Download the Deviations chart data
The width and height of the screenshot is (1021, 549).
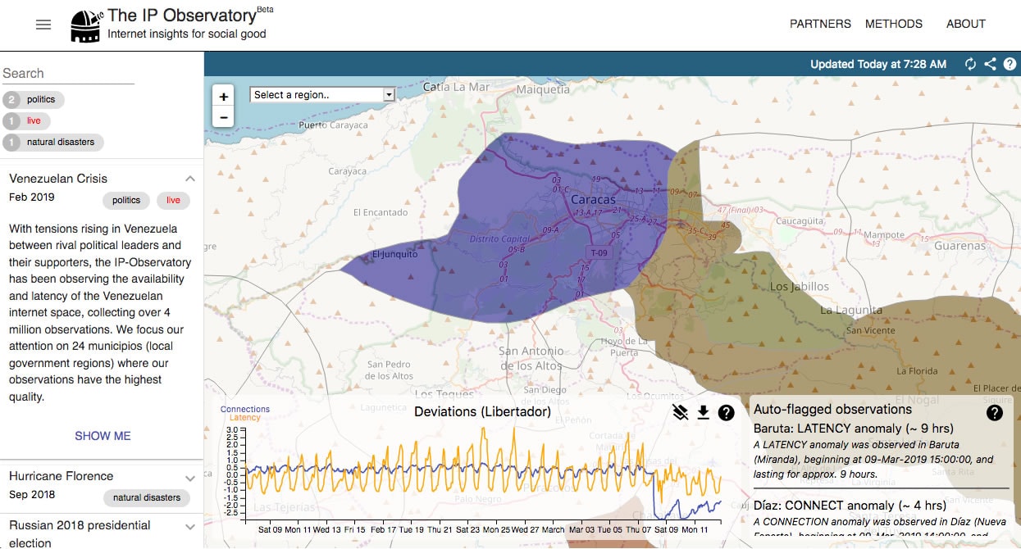click(x=703, y=412)
